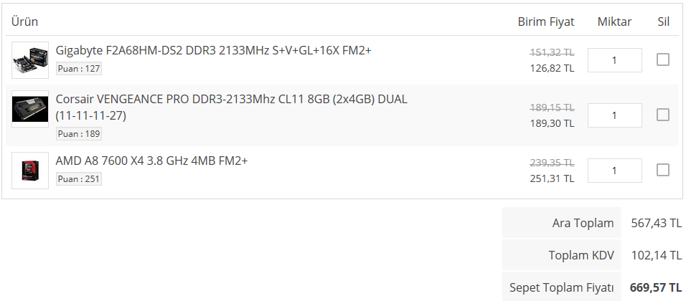Open the Gigabyte F2A68HM-DS2 product link
Screen dimensions: 686x301
click(213, 51)
